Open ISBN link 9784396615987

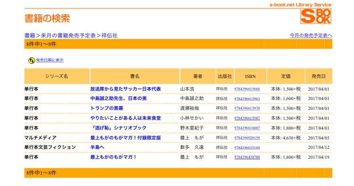[x=247, y=118]
